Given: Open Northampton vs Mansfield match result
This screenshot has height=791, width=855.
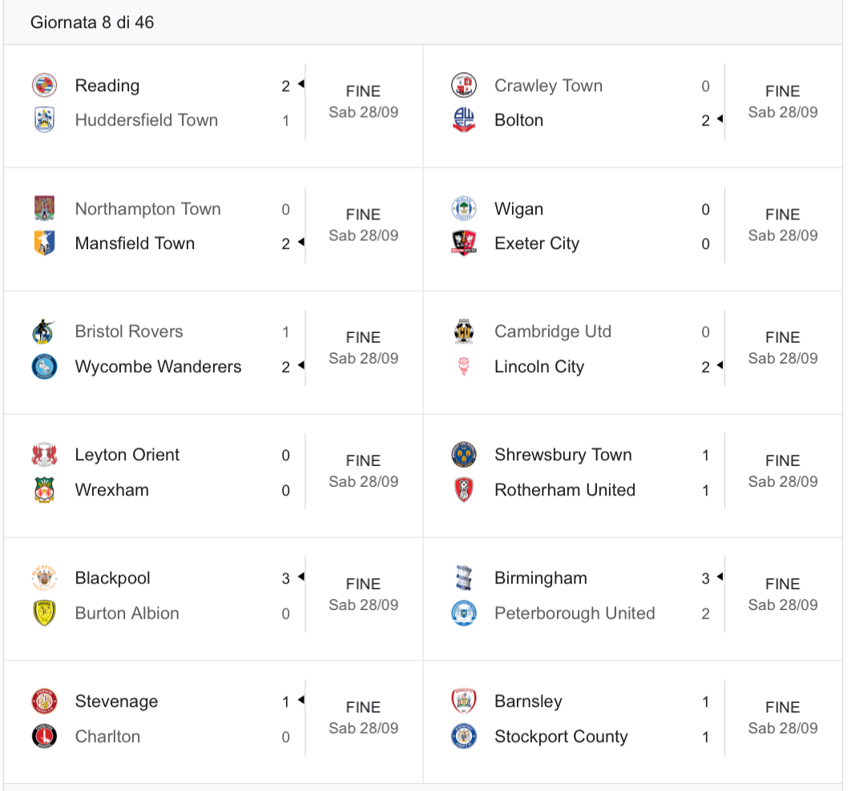Looking at the screenshot, I should pyautogui.click(x=363, y=225).
